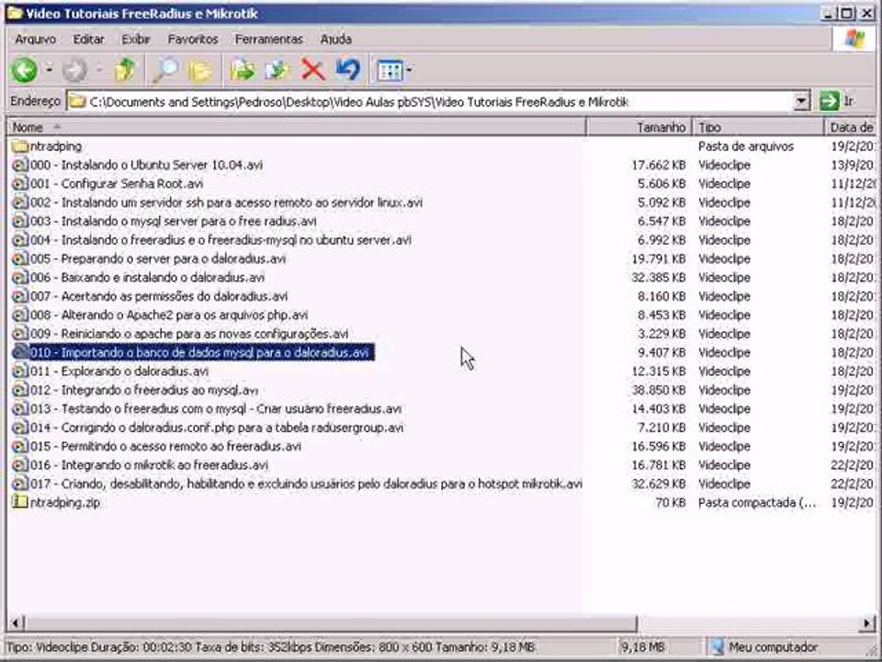The image size is (882, 662).
Task: Open the Exibir menu
Action: [136, 39]
